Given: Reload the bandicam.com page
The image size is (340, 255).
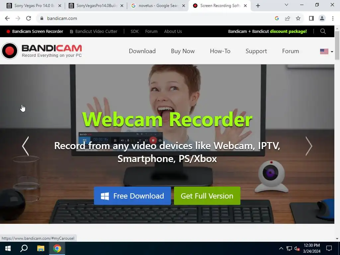Looking at the screenshot, I should coord(29,19).
